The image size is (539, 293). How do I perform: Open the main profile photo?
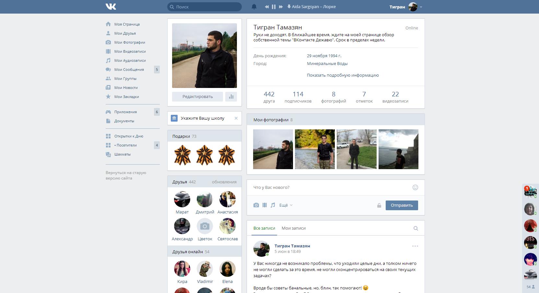205,56
